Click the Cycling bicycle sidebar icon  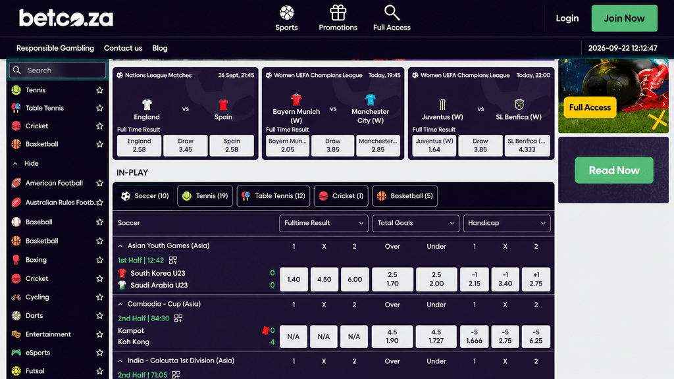(x=16, y=297)
